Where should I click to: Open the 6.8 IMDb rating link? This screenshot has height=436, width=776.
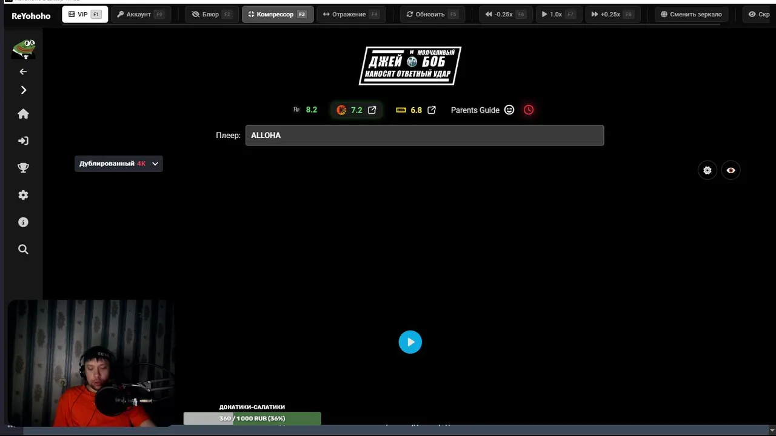416,110
